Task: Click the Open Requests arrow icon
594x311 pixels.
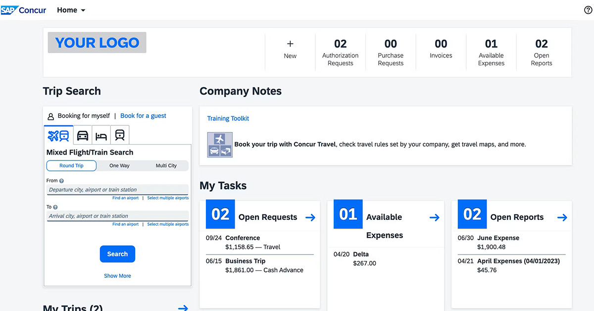Action: (x=310, y=217)
